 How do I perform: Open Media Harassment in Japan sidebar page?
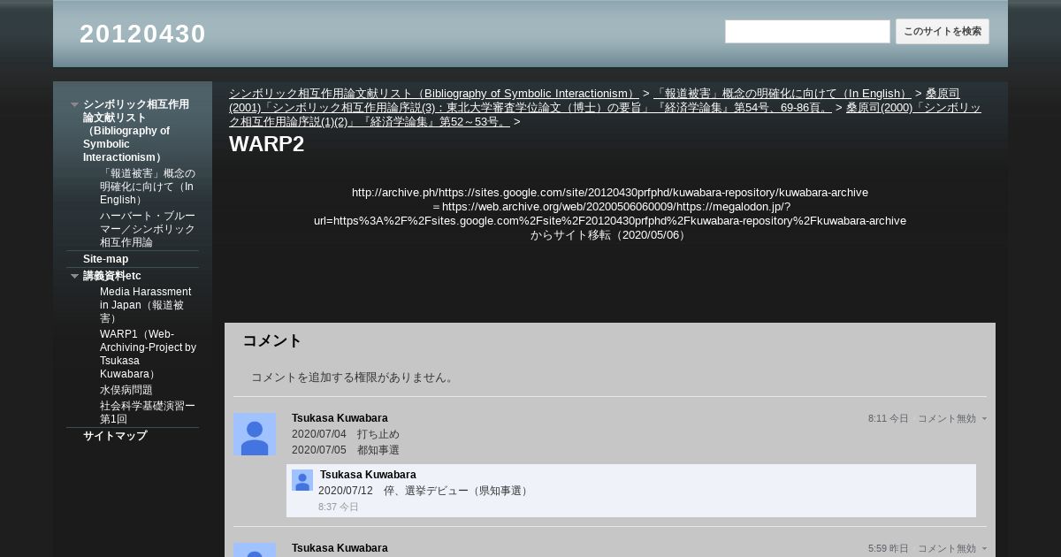(146, 305)
